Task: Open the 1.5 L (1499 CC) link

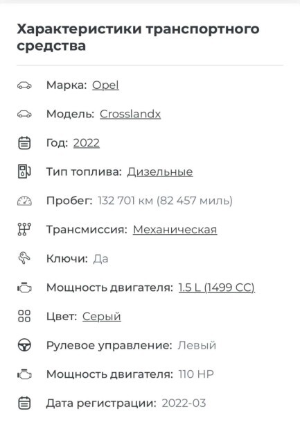Action: (217, 287)
